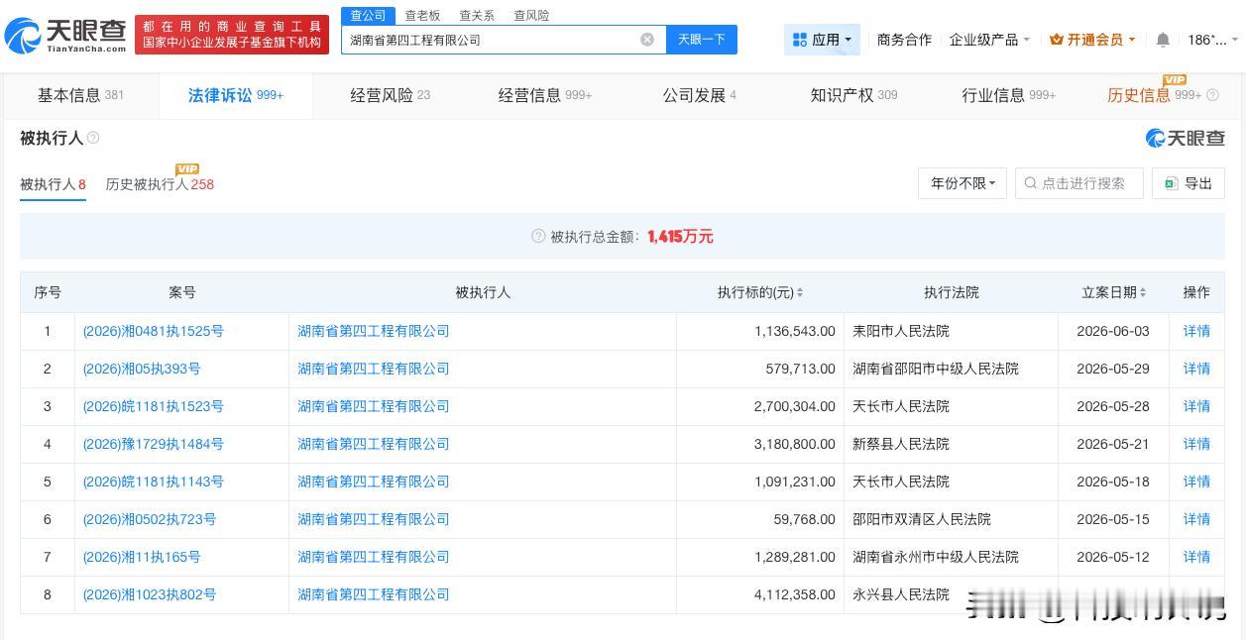Select amount 4,112,358.00 cell

(760, 594)
